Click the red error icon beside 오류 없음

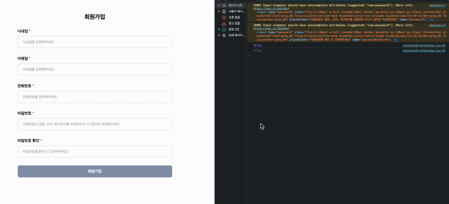click(x=224, y=17)
